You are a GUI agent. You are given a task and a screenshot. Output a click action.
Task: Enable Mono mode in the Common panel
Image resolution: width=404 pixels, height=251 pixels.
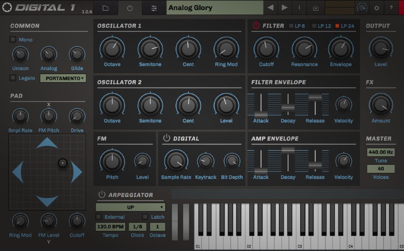tap(12, 39)
